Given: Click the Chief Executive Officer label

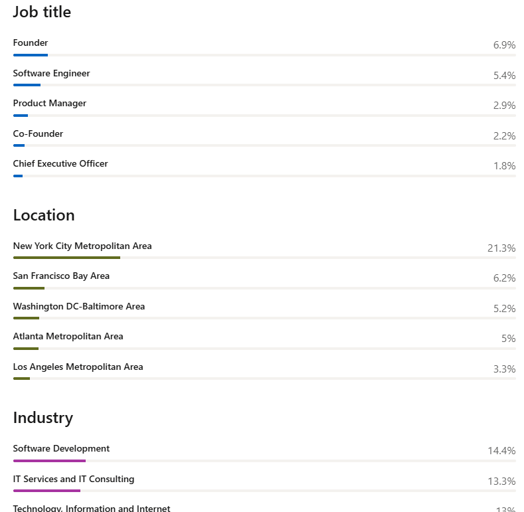Looking at the screenshot, I should pyautogui.click(x=60, y=164).
